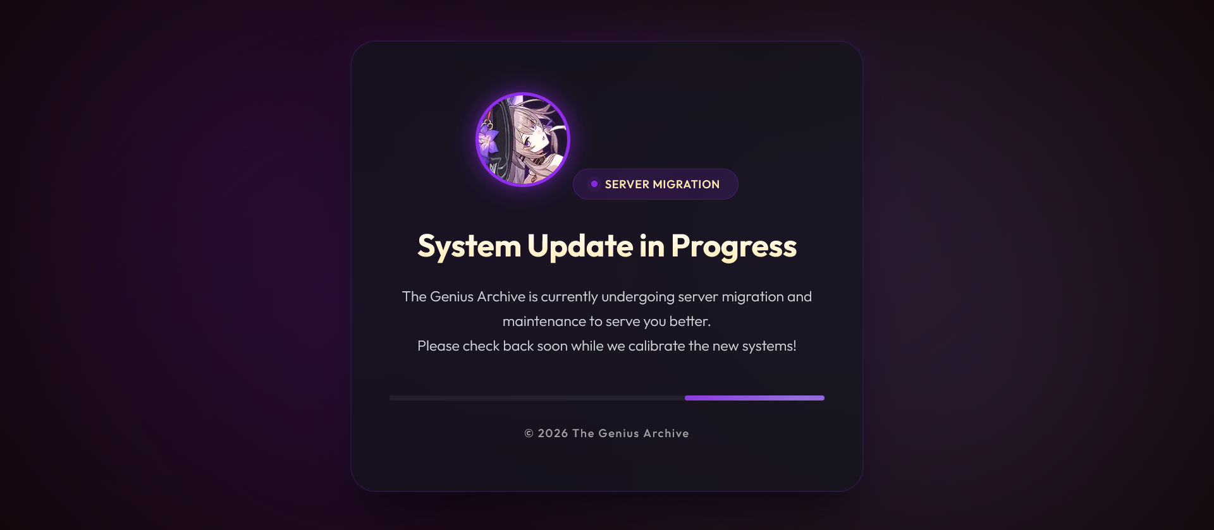Click the System Update in Progress heading
Viewport: 1214px width, 530px height.
click(x=607, y=246)
